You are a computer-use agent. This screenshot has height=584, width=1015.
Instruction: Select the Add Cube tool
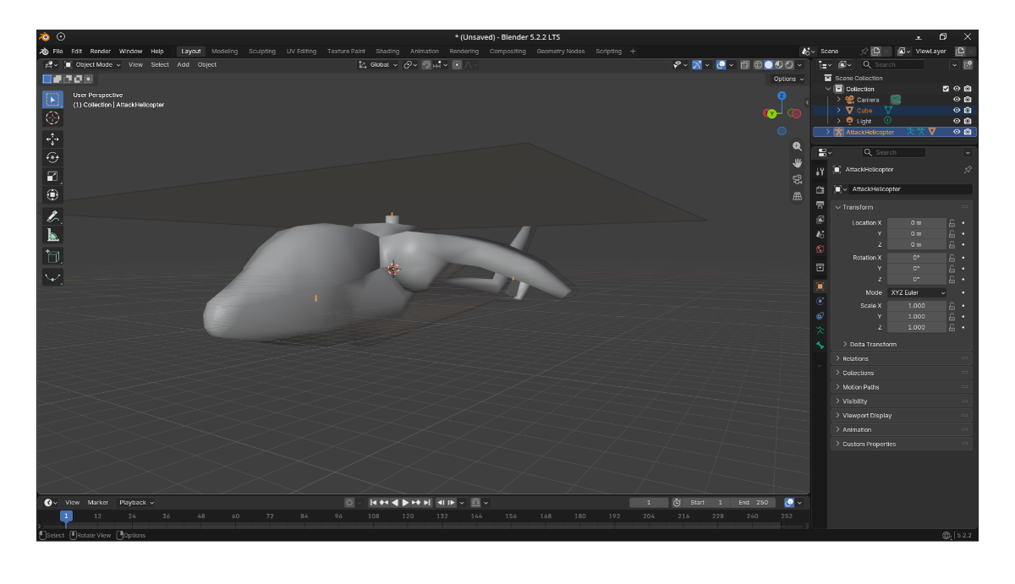52,256
